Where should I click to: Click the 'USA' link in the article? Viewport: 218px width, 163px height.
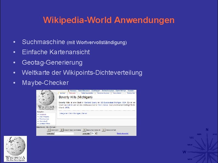click(124, 102)
